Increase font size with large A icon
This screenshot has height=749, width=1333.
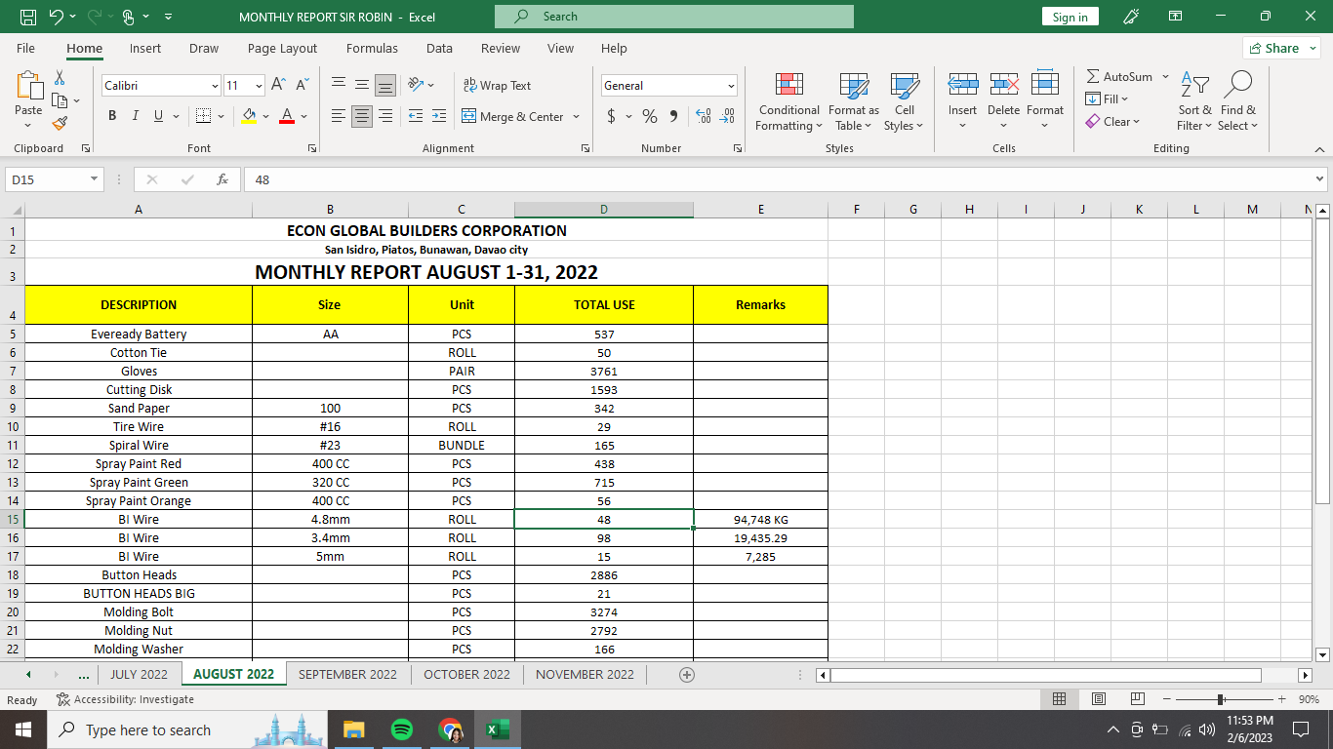278,85
